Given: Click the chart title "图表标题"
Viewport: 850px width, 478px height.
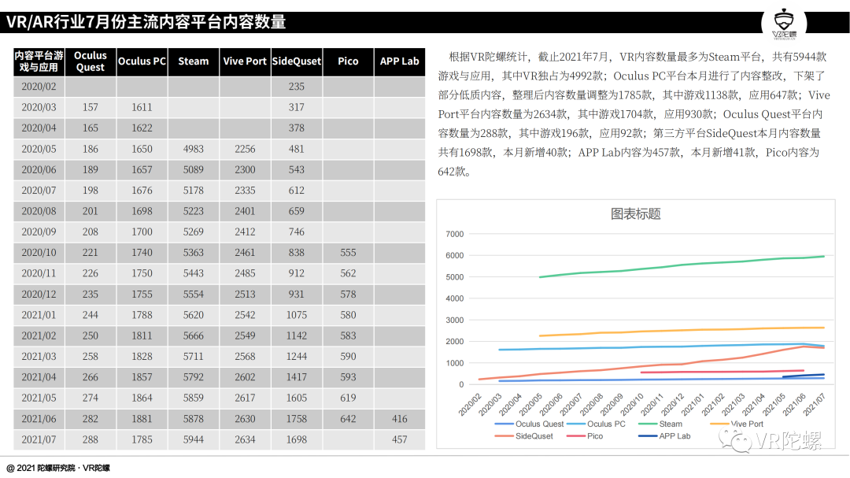Looking at the screenshot, I should coord(635,213).
